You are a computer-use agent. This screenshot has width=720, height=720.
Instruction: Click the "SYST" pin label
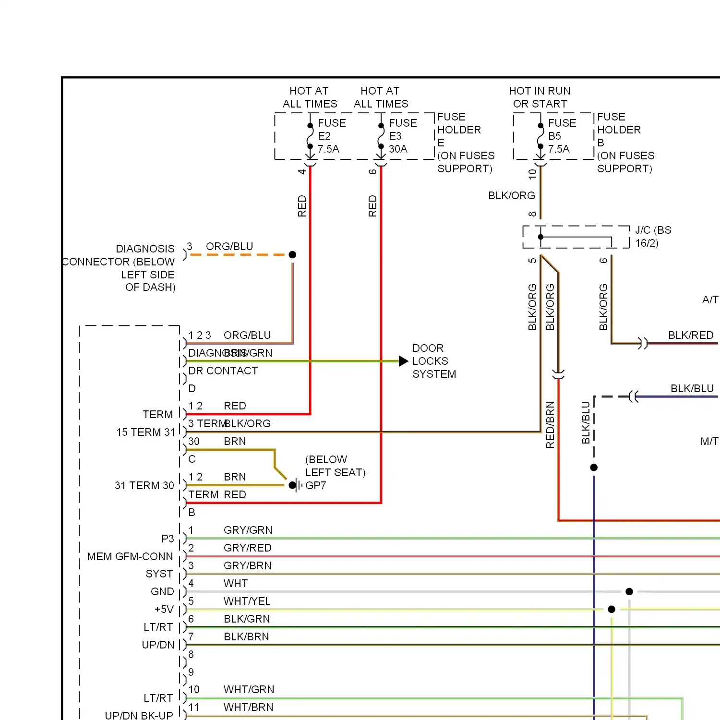(159, 574)
